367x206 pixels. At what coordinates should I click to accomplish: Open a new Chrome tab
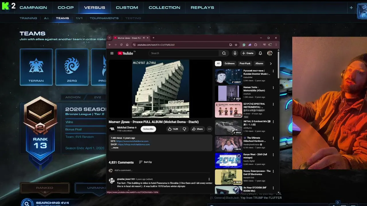tap(153, 38)
